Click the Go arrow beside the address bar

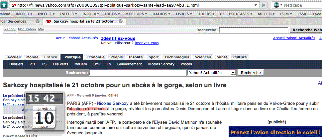click(x=264, y=5)
